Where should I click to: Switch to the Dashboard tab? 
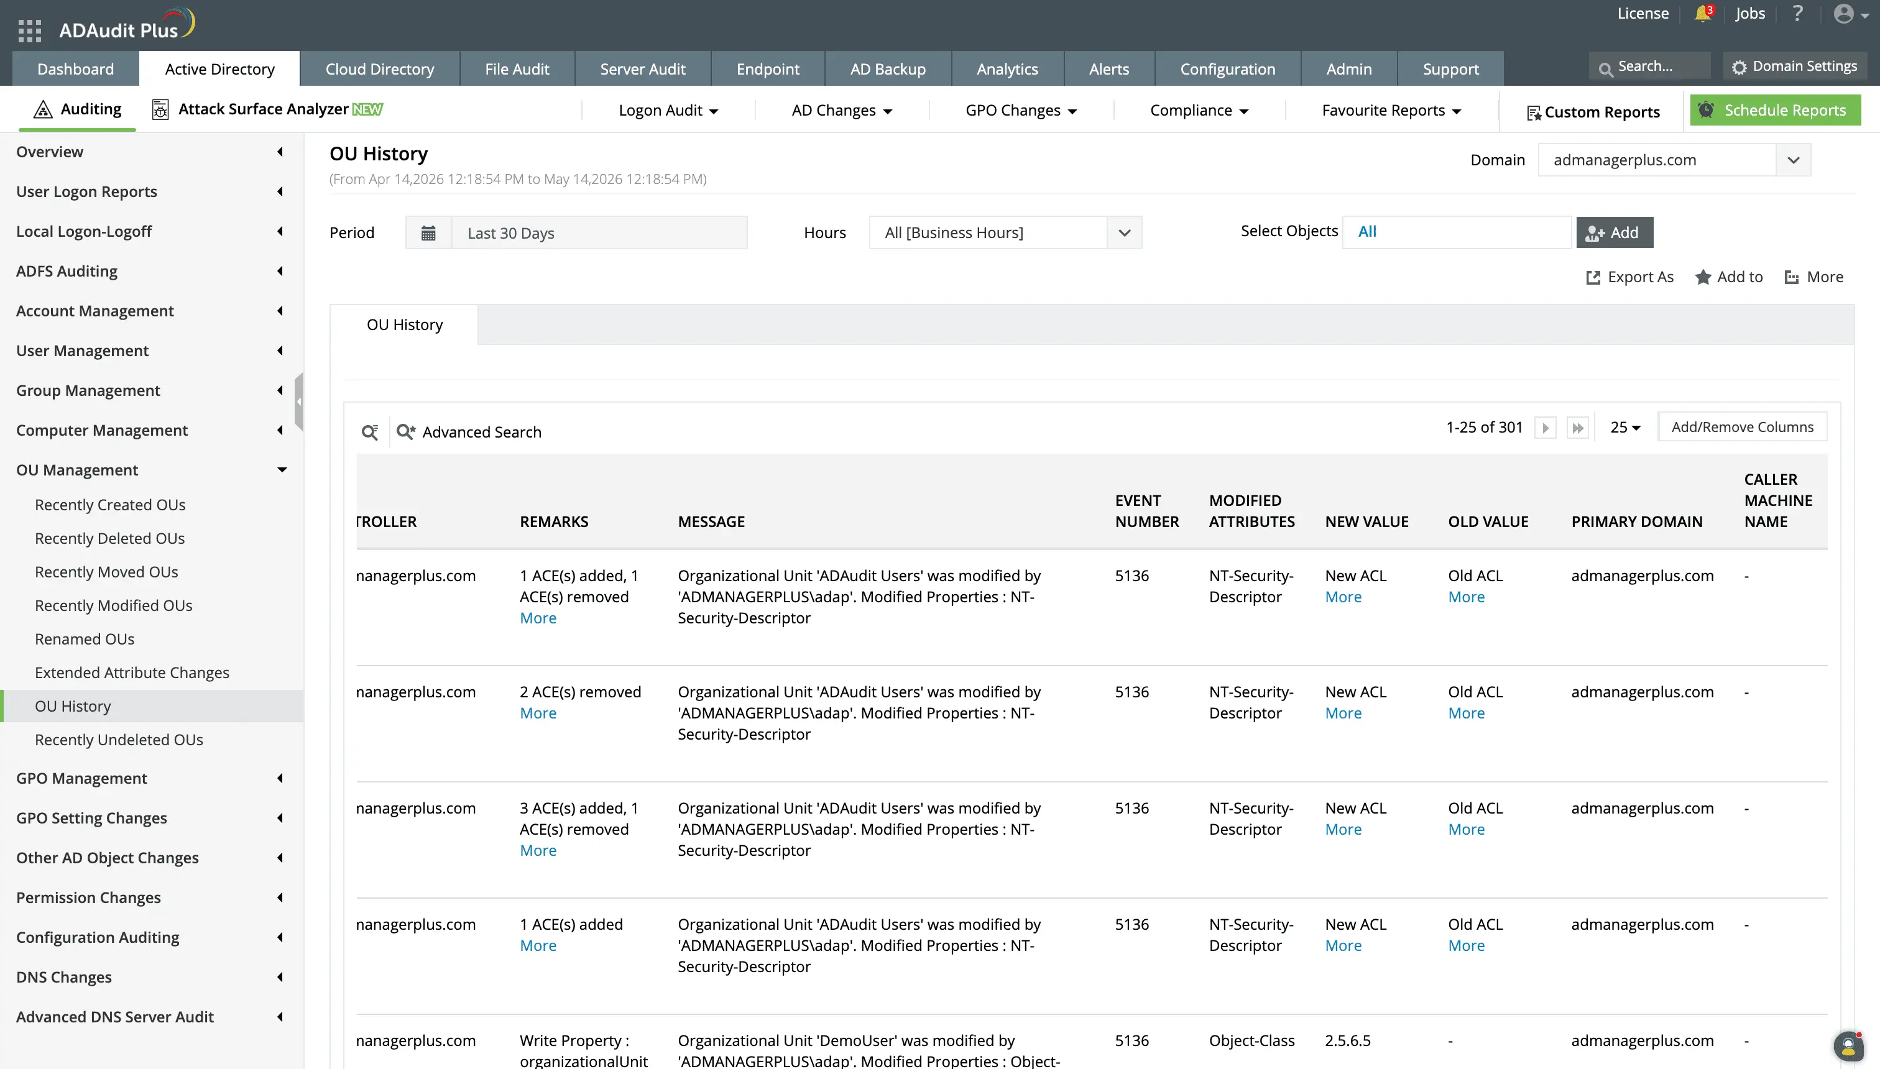[76, 69]
